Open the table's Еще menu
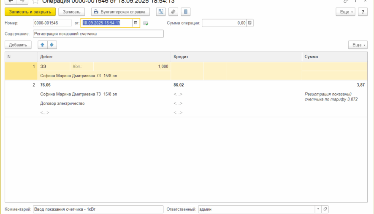The height and width of the screenshot is (214, 374). [358, 45]
